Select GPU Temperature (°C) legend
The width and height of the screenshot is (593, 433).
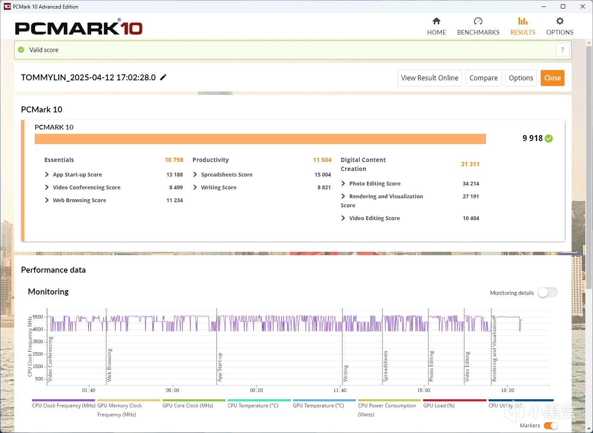[324, 404]
